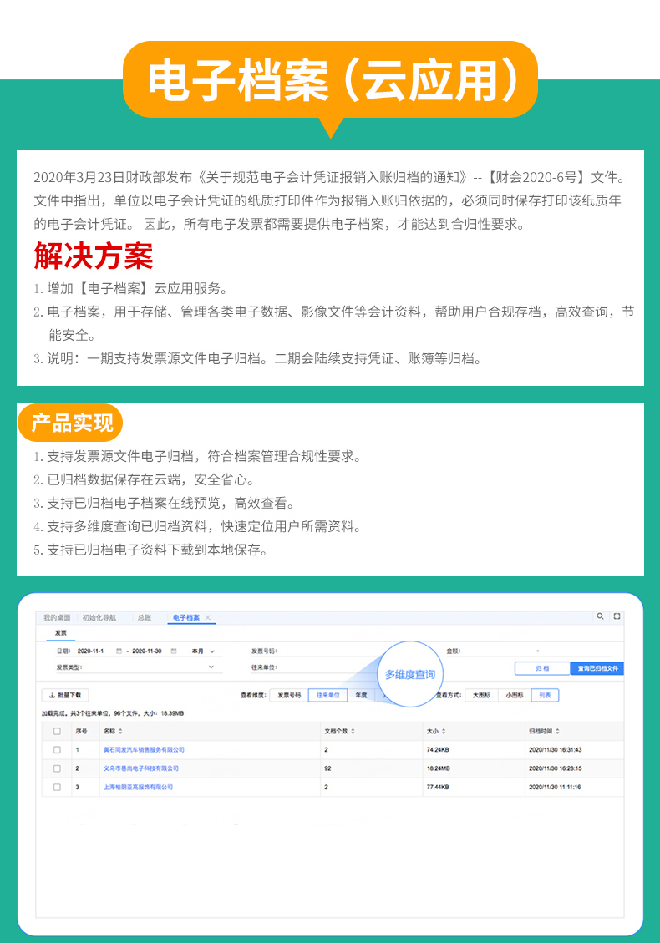
Task: Click the 归档 button
Action: (x=542, y=668)
